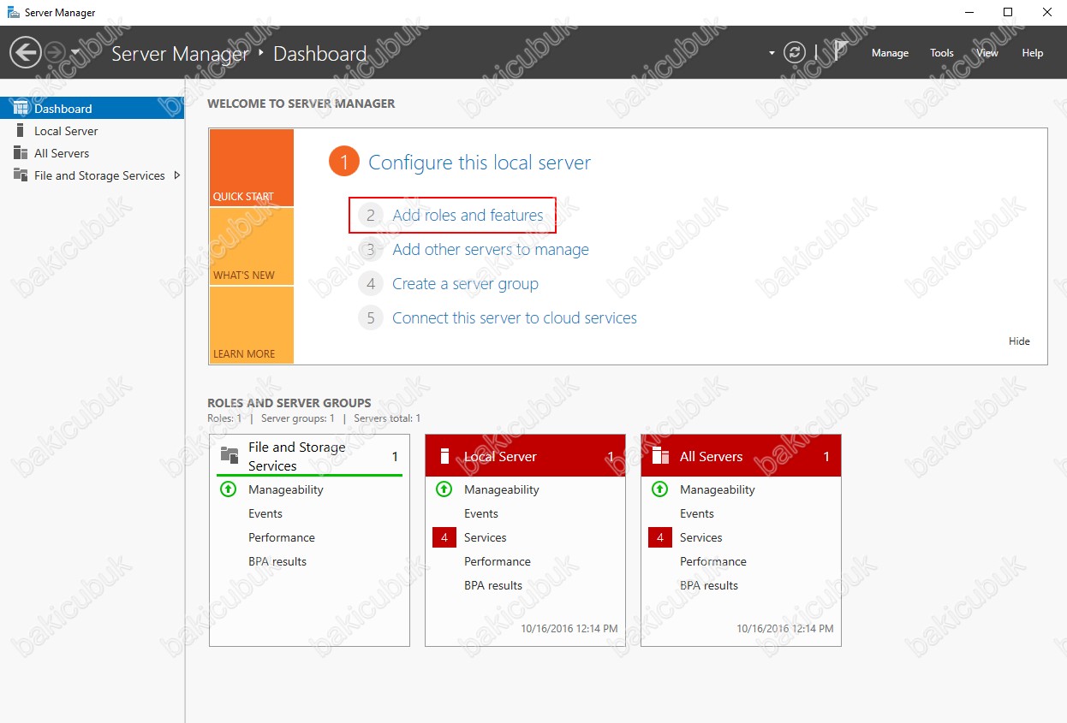1067x723 pixels.
Task: Open the All Servers tile header
Action: (x=742, y=456)
